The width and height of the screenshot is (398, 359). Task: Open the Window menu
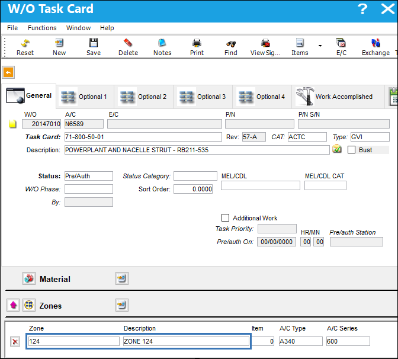point(78,28)
